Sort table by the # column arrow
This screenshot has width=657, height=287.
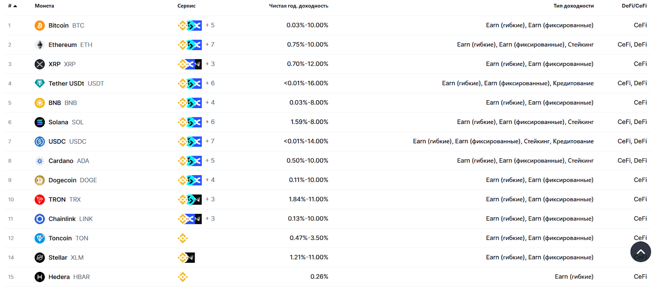[15, 6]
